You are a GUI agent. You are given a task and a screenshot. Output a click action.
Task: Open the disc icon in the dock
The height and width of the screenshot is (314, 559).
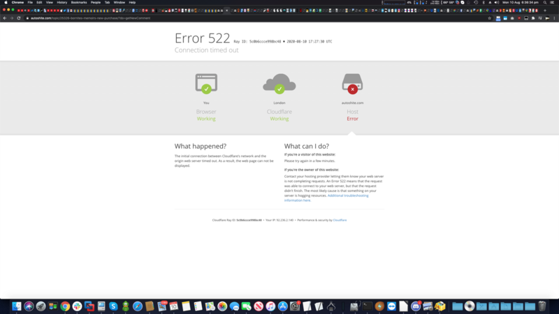470,306
